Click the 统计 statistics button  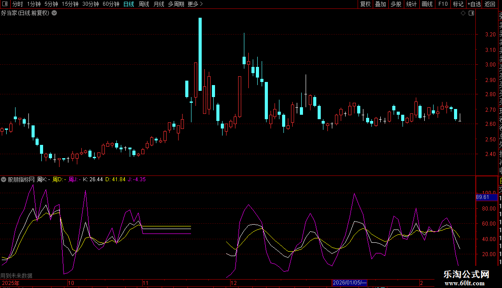411,4
